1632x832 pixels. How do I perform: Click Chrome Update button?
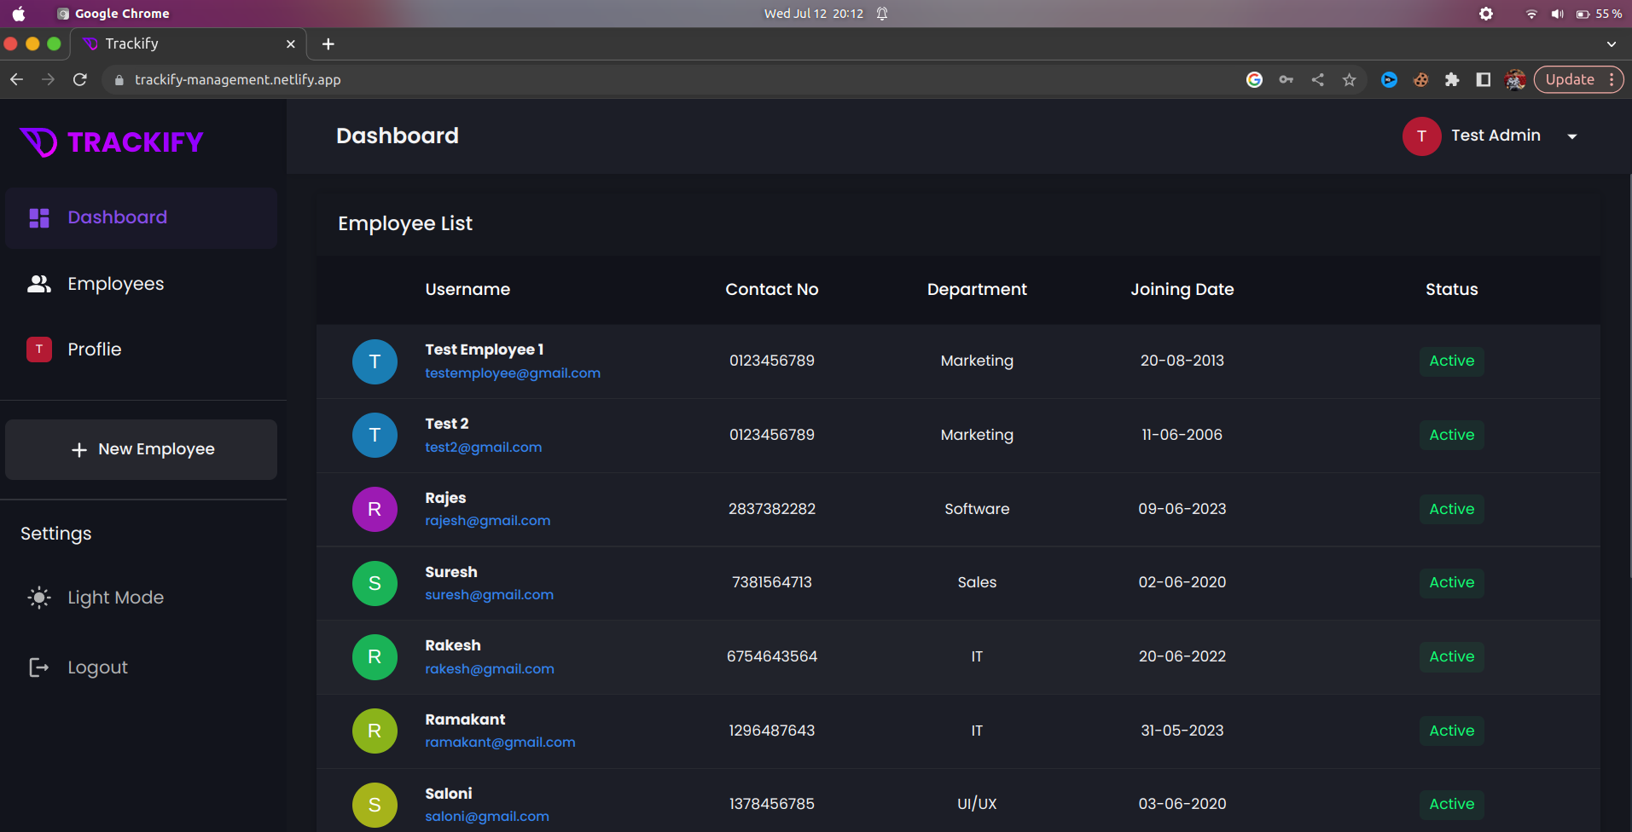(1578, 79)
